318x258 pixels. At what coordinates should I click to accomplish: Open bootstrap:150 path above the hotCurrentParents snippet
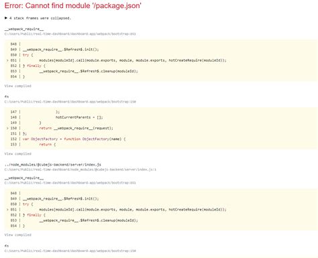point(70,102)
